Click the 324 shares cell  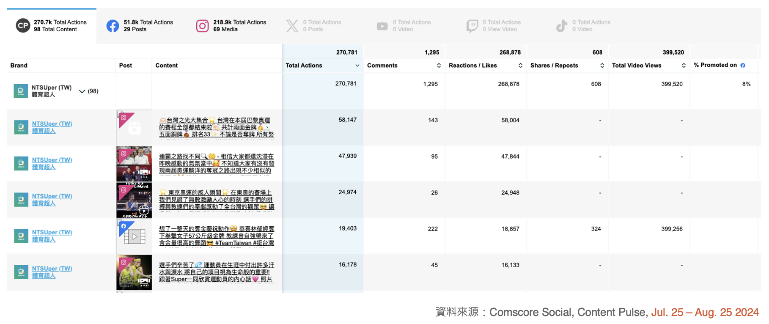(x=596, y=229)
